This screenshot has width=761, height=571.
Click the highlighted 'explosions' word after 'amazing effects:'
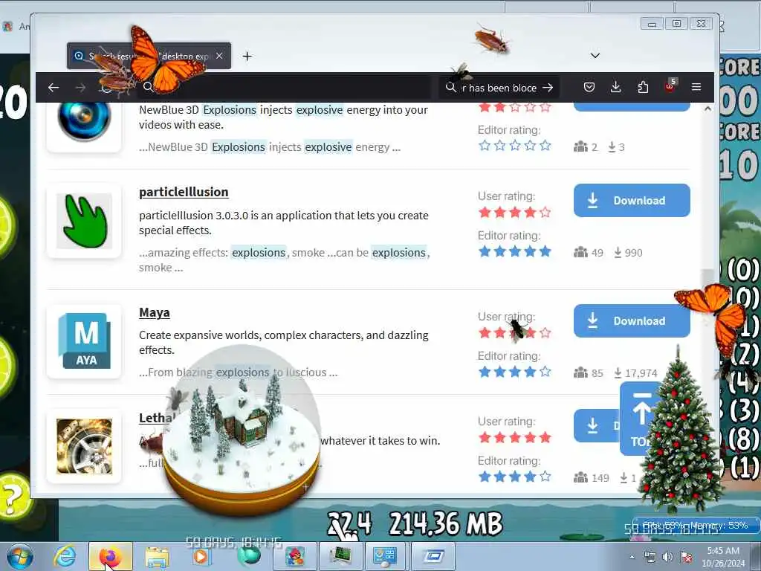(x=258, y=253)
